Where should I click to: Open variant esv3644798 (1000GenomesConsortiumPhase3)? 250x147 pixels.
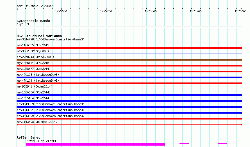click(51, 39)
